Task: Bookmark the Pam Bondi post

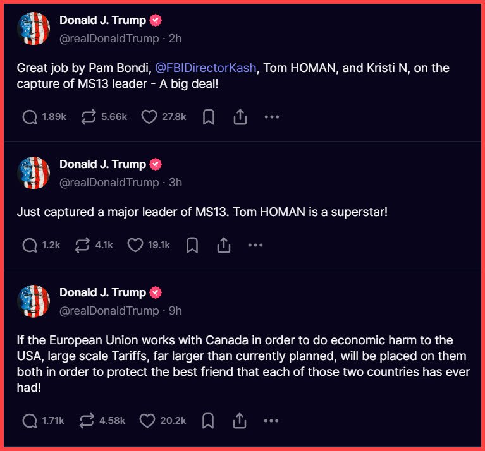Action: 209,117
